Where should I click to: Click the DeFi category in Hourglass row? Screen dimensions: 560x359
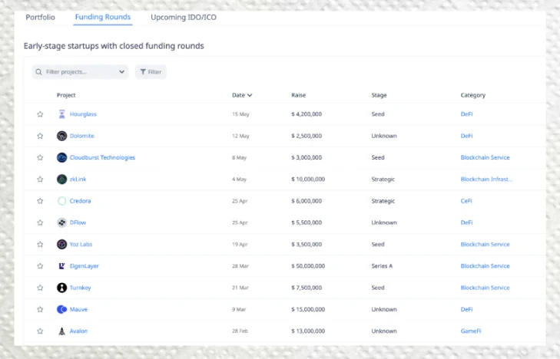466,114
